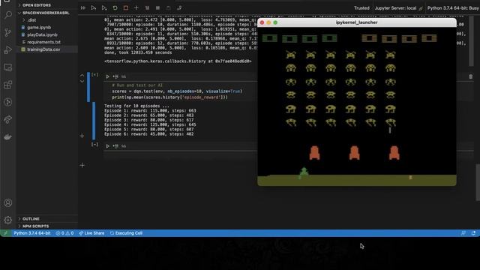Screen dimensions: 480x270
Task: Click the export notebook icon in toolbar
Action: 179,8
